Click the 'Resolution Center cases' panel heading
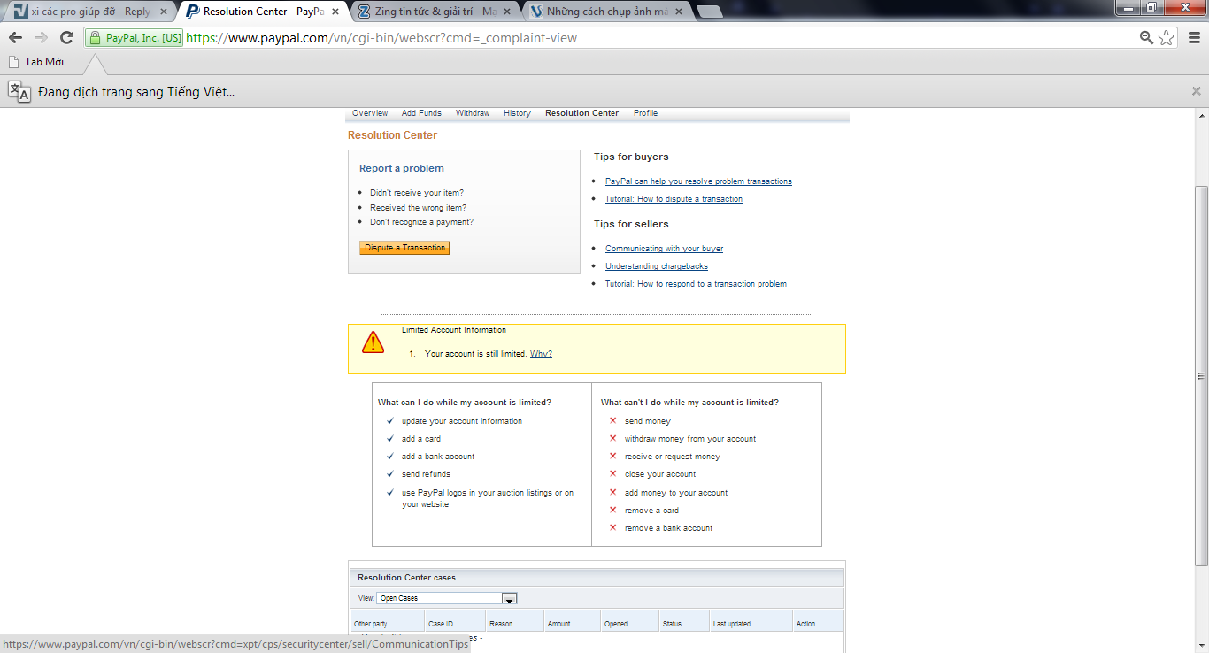 (x=407, y=578)
